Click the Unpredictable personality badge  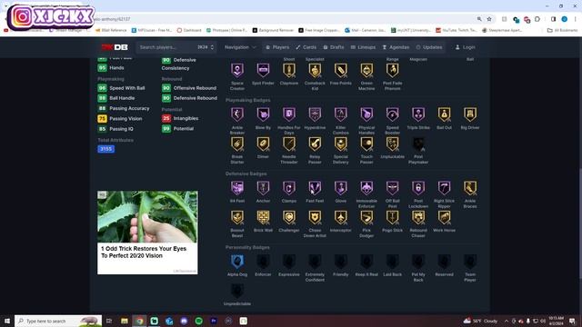(237, 291)
